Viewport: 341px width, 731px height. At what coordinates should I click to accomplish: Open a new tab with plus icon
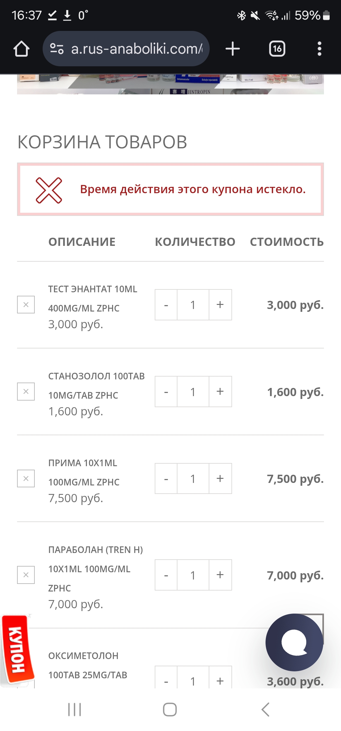click(233, 49)
